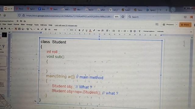The width and height of the screenshot is (195, 109).
Task: Click the orange Share button
Action: point(185,25)
